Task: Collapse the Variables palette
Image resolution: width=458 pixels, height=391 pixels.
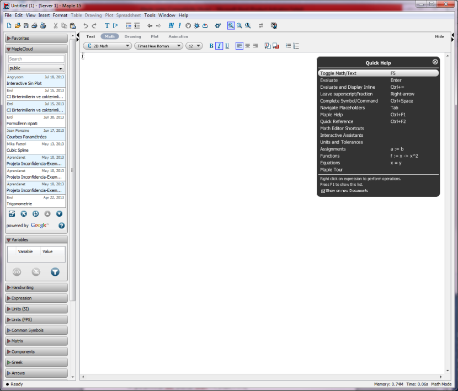Action: click(x=36, y=240)
